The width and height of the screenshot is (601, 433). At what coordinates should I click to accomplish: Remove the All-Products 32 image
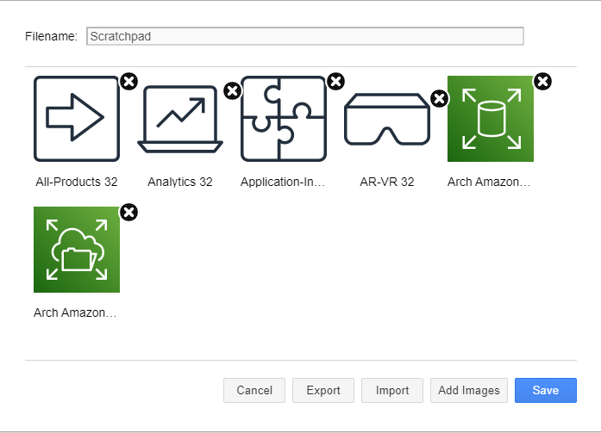pyautogui.click(x=128, y=82)
